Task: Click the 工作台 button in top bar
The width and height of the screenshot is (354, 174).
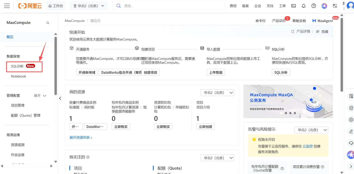Action: click(x=56, y=6)
